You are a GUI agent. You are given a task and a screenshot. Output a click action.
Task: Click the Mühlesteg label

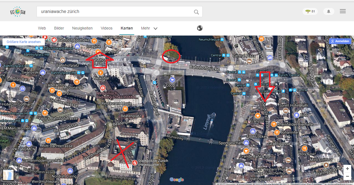tap(175, 137)
